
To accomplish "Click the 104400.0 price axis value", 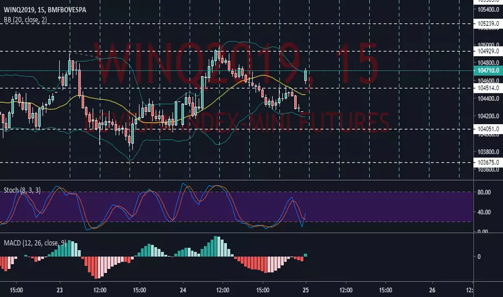I will click(x=488, y=99).
